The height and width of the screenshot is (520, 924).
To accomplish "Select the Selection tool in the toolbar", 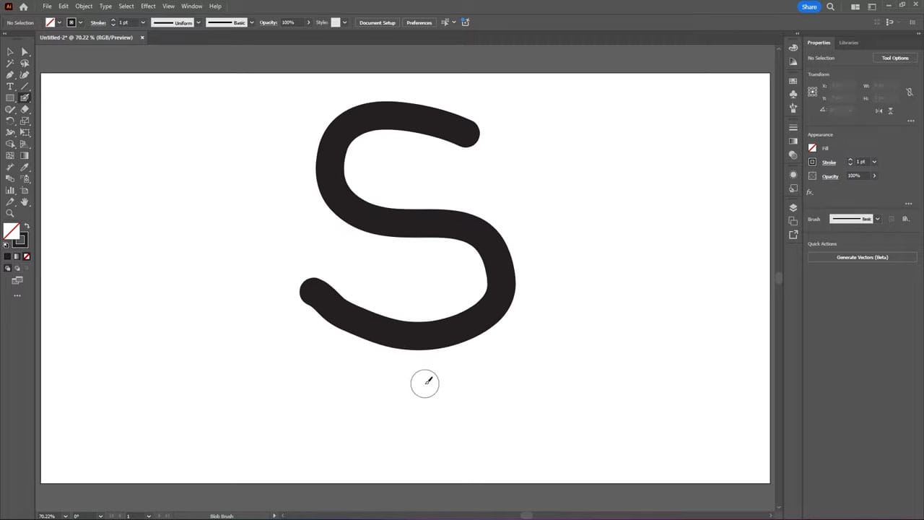I will pyautogui.click(x=9, y=51).
